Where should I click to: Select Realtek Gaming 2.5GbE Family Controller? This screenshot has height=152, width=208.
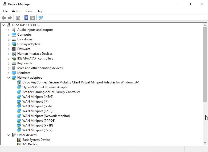(x=51, y=92)
